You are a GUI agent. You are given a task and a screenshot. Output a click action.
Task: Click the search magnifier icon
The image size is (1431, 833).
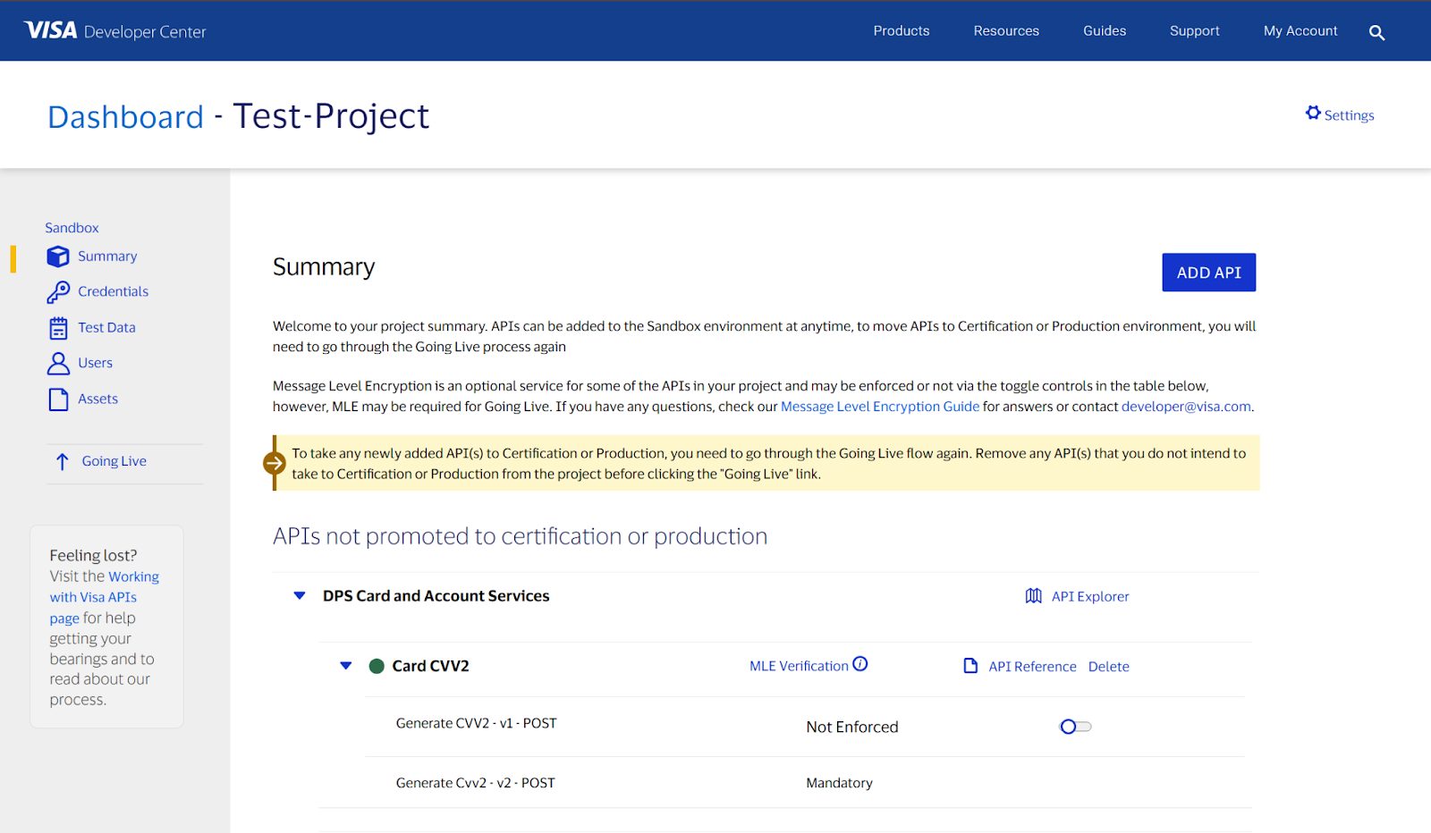pos(1376,33)
